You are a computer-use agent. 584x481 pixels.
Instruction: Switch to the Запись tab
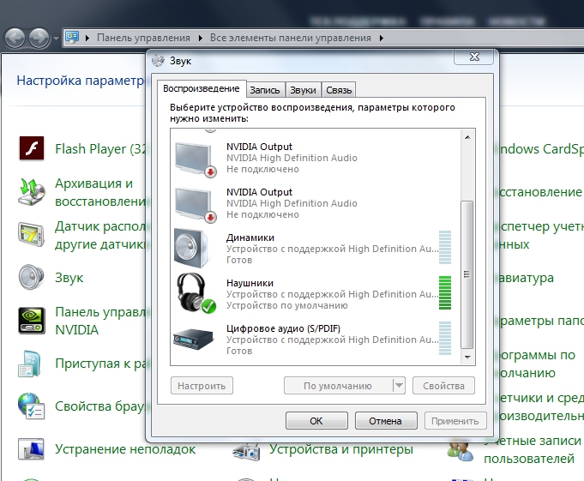tap(265, 90)
